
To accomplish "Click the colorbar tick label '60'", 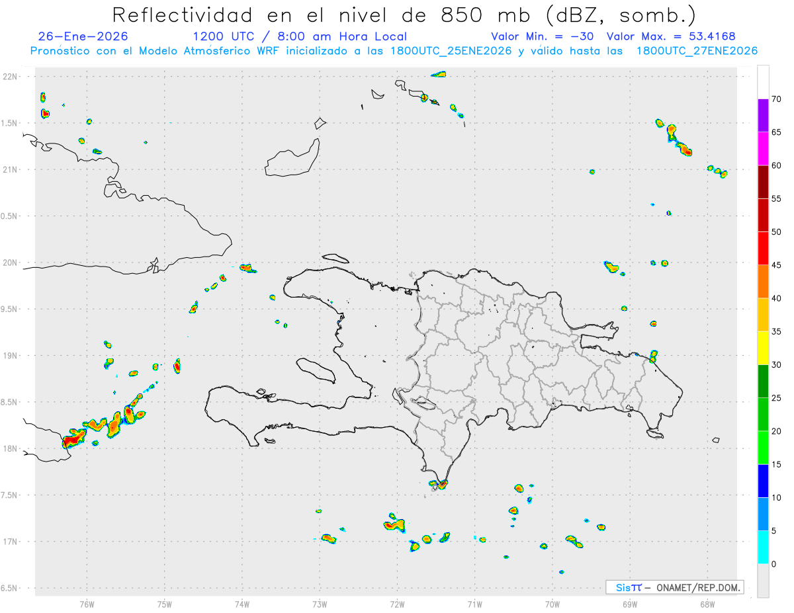I will pos(776,165).
